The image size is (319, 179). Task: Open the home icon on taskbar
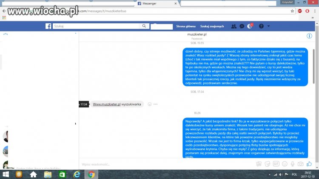[33, 174]
